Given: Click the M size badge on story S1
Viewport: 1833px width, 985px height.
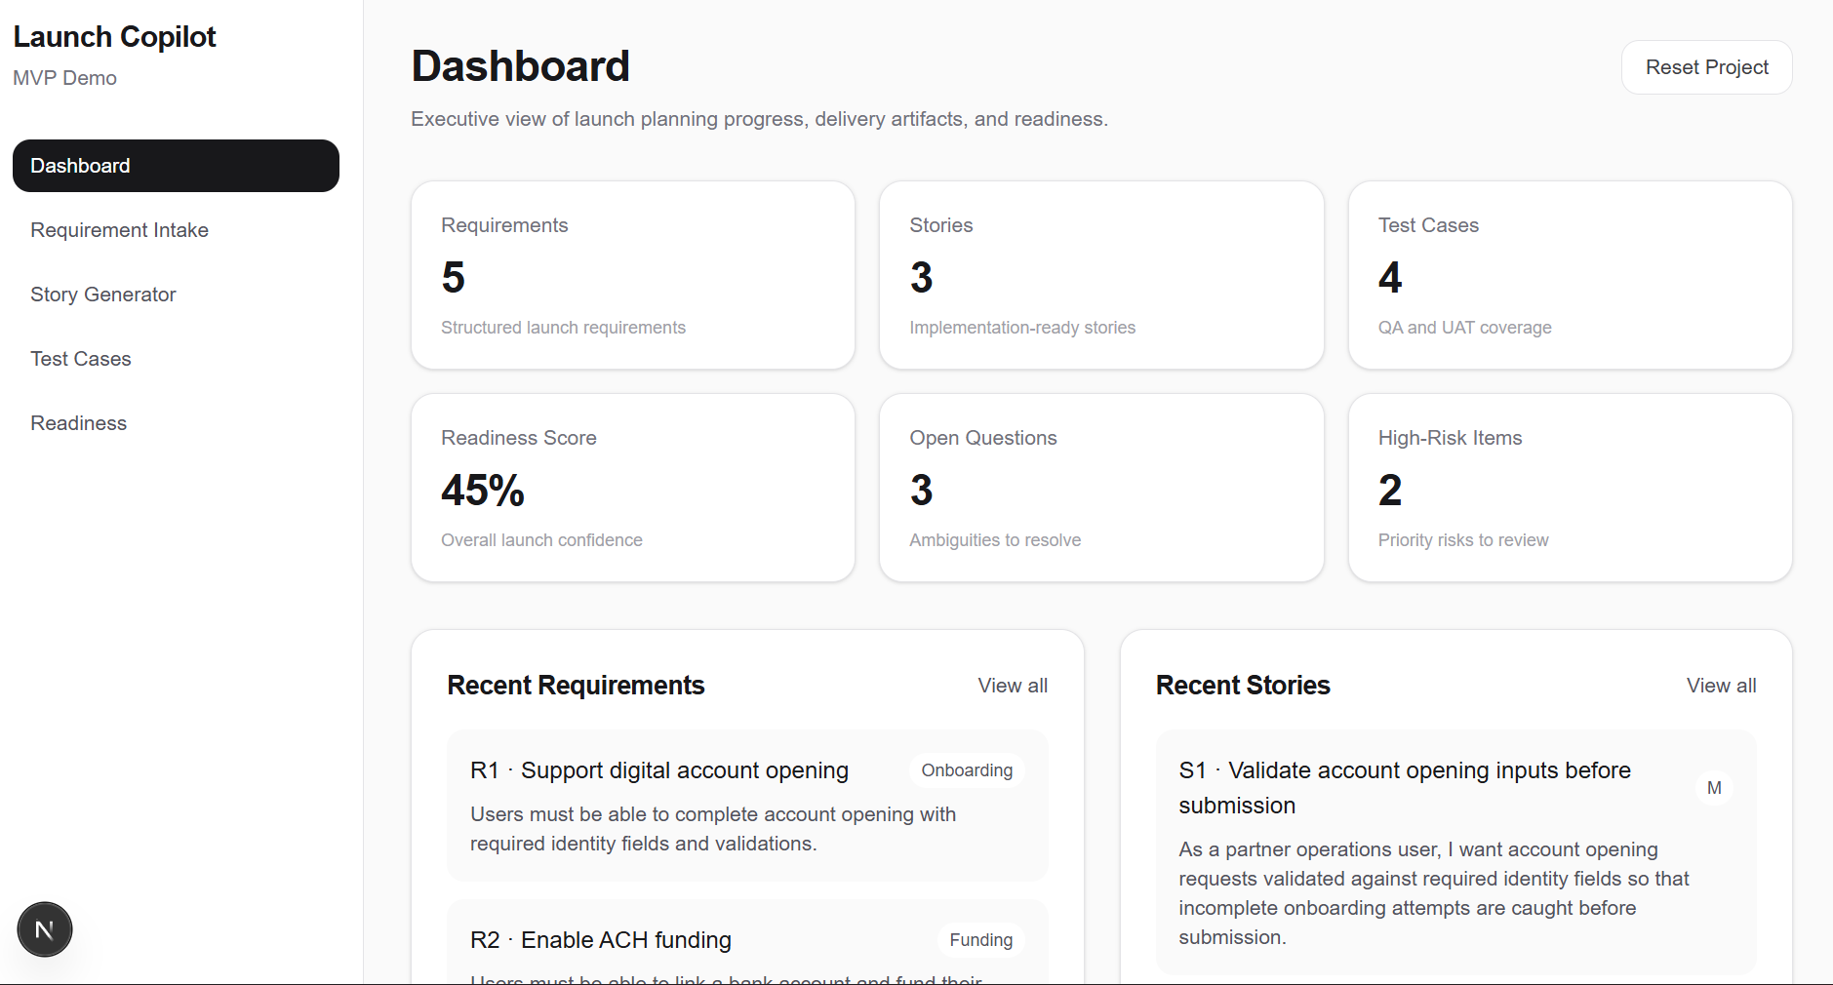Looking at the screenshot, I should (x=1714, y=788).
